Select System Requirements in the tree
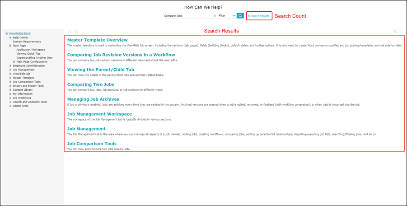Image resolution: width=407 pixels, height=206 pixels. coord(26,42)
